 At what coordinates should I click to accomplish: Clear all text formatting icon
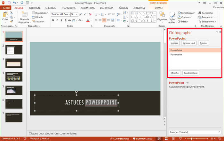point(90,14)
